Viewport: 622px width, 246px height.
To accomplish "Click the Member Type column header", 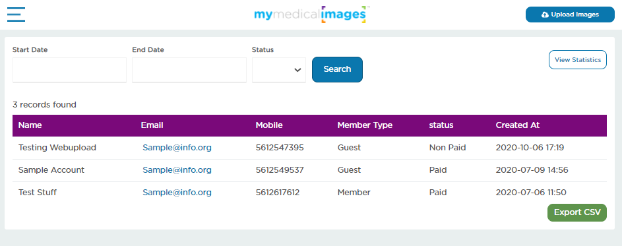I will click(x=365, y=125).
